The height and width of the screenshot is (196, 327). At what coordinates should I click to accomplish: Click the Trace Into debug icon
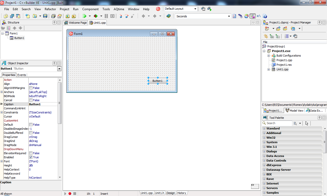121,16
